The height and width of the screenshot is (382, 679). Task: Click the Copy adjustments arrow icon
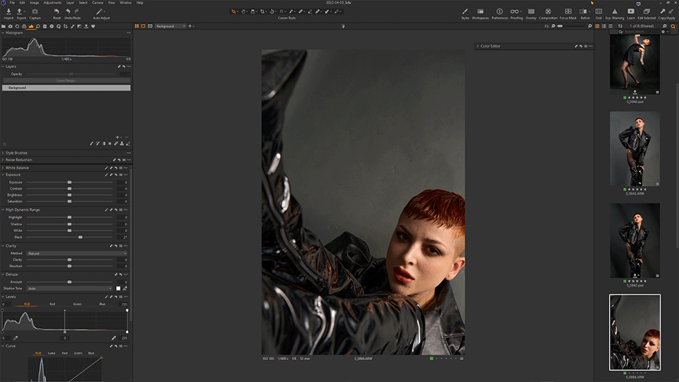click(x=663, y=11)
